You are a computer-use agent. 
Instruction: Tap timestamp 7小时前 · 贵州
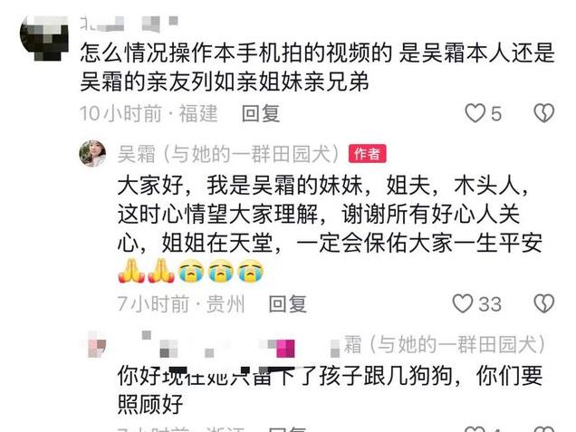(181, 303)
